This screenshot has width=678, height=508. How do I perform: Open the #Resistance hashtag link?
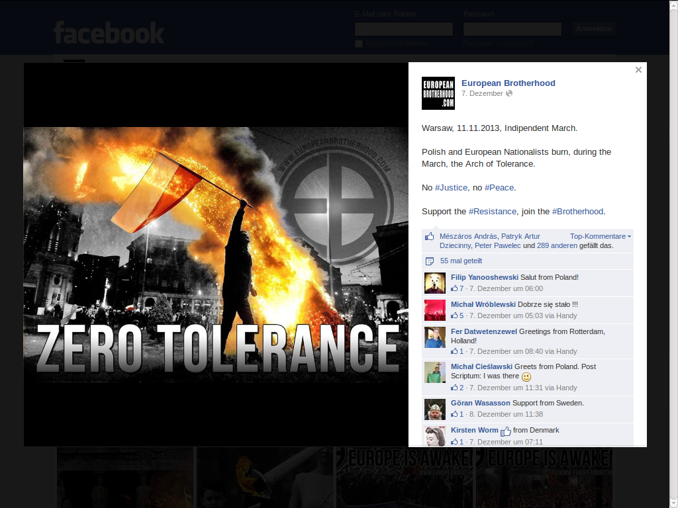[493, 211]
